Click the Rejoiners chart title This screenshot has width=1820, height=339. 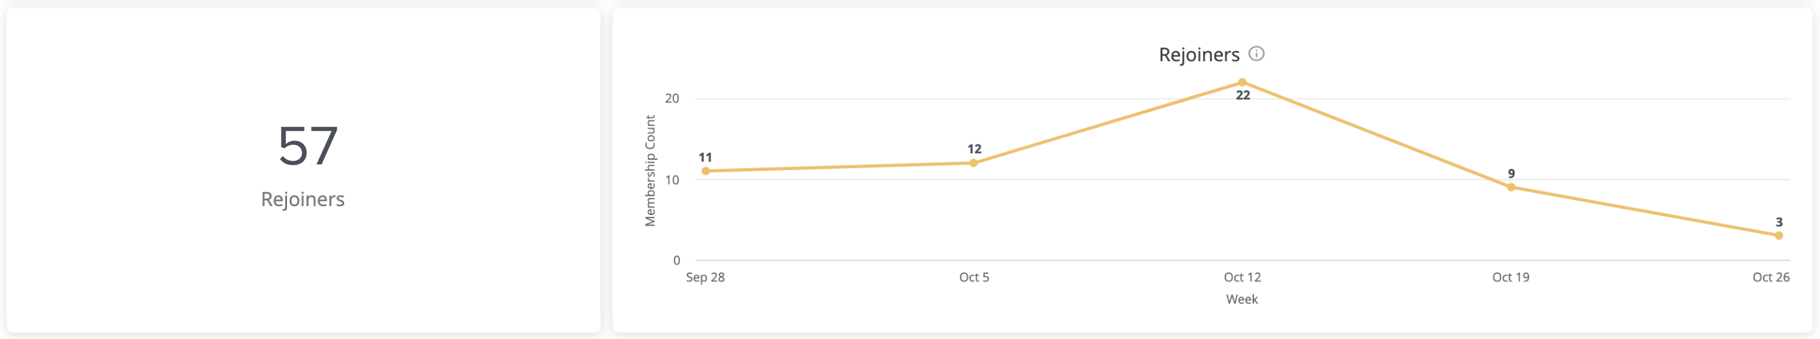point(1199,54)
